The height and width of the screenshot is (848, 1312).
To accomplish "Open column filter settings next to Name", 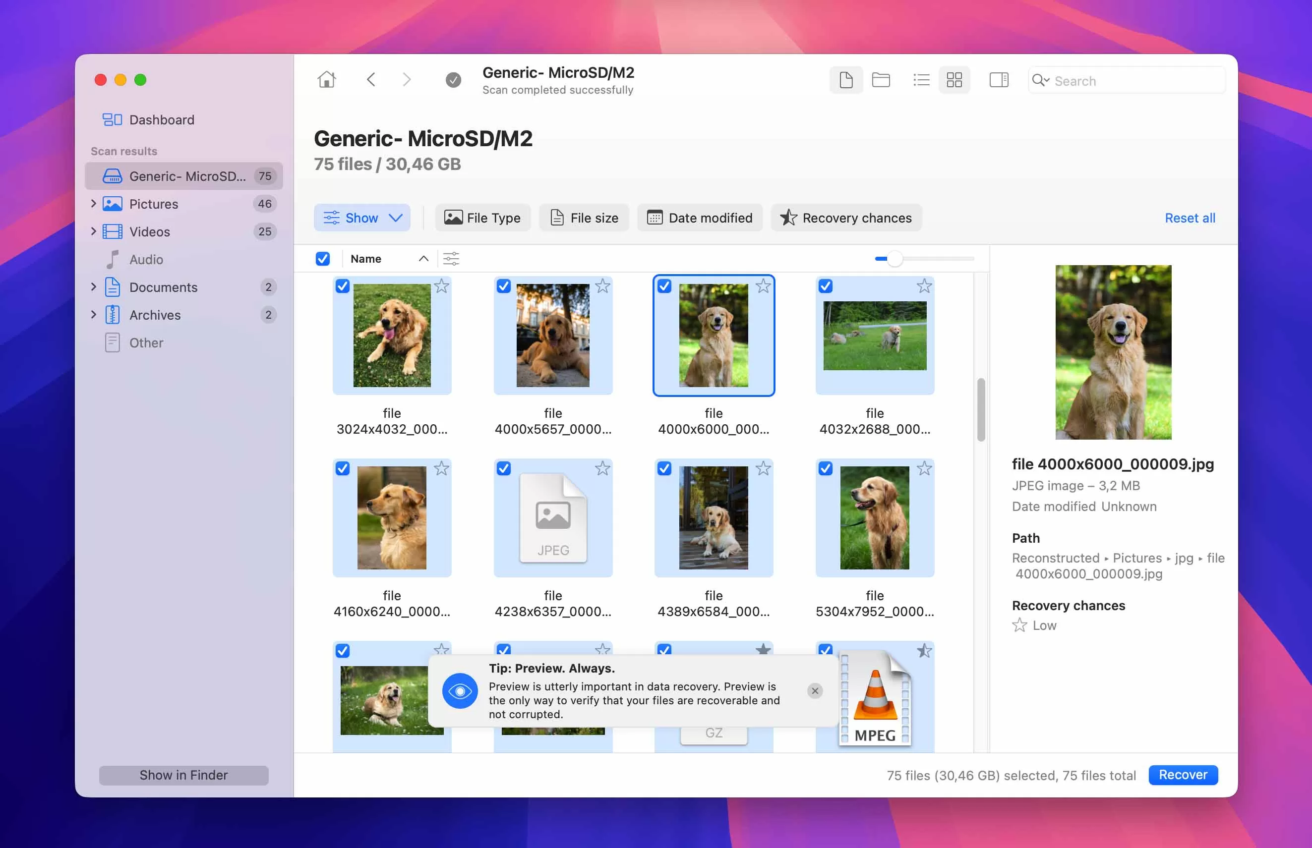I will click(451, 259).
